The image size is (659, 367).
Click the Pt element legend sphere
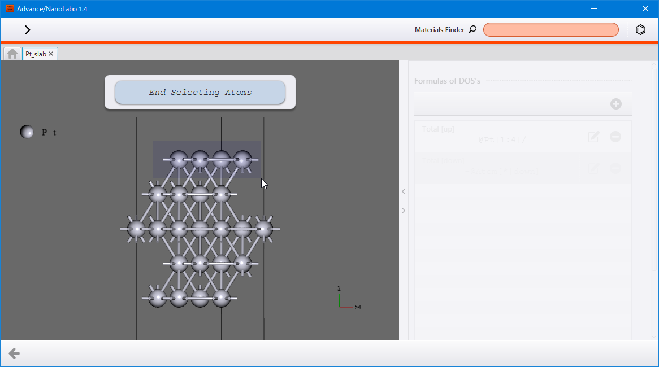27,132
